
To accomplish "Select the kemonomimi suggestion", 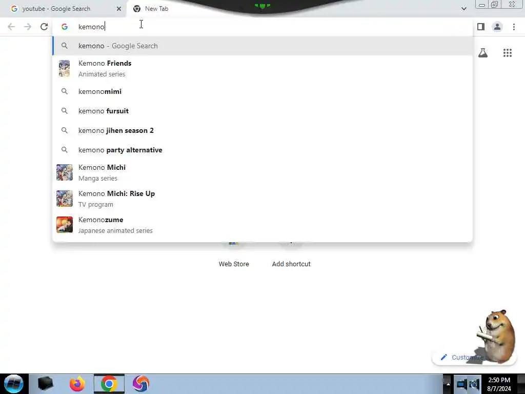I will [x=262, y=91].
